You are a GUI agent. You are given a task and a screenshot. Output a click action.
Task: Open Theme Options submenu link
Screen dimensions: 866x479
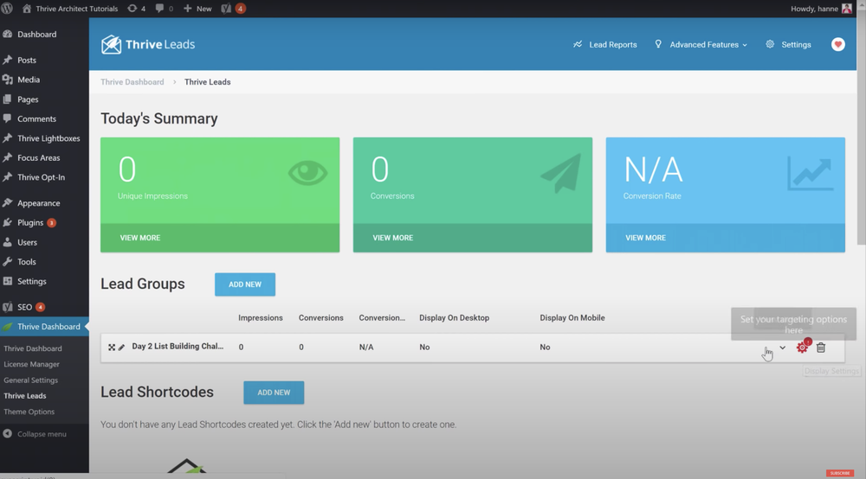(29, 412)
